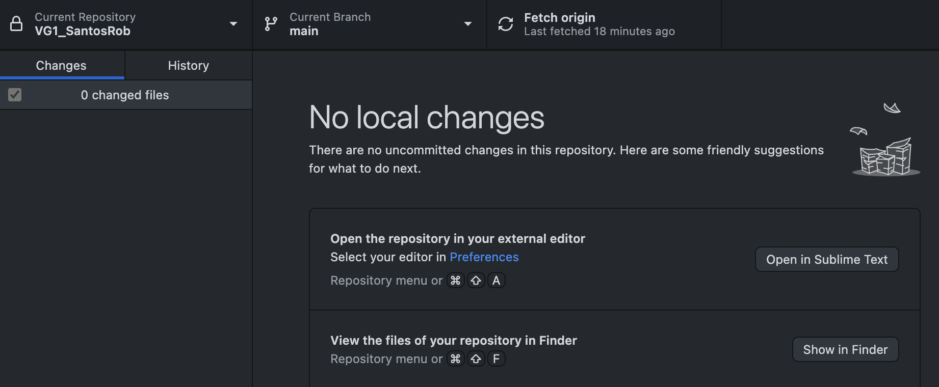The width and height of the screenshot is (939, 387).
Task: Toggle the changed files select-all checkbox
Action: (x=15, y=95)
